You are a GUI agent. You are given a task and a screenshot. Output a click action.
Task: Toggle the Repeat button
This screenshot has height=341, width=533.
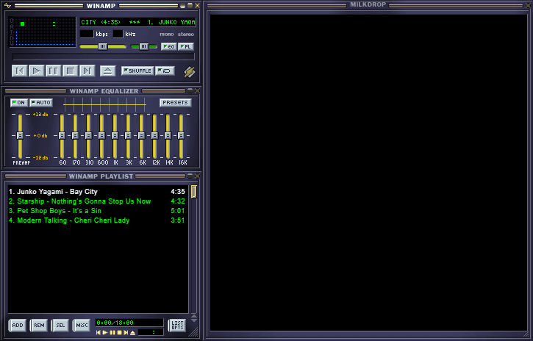click(x=165, y=71)
